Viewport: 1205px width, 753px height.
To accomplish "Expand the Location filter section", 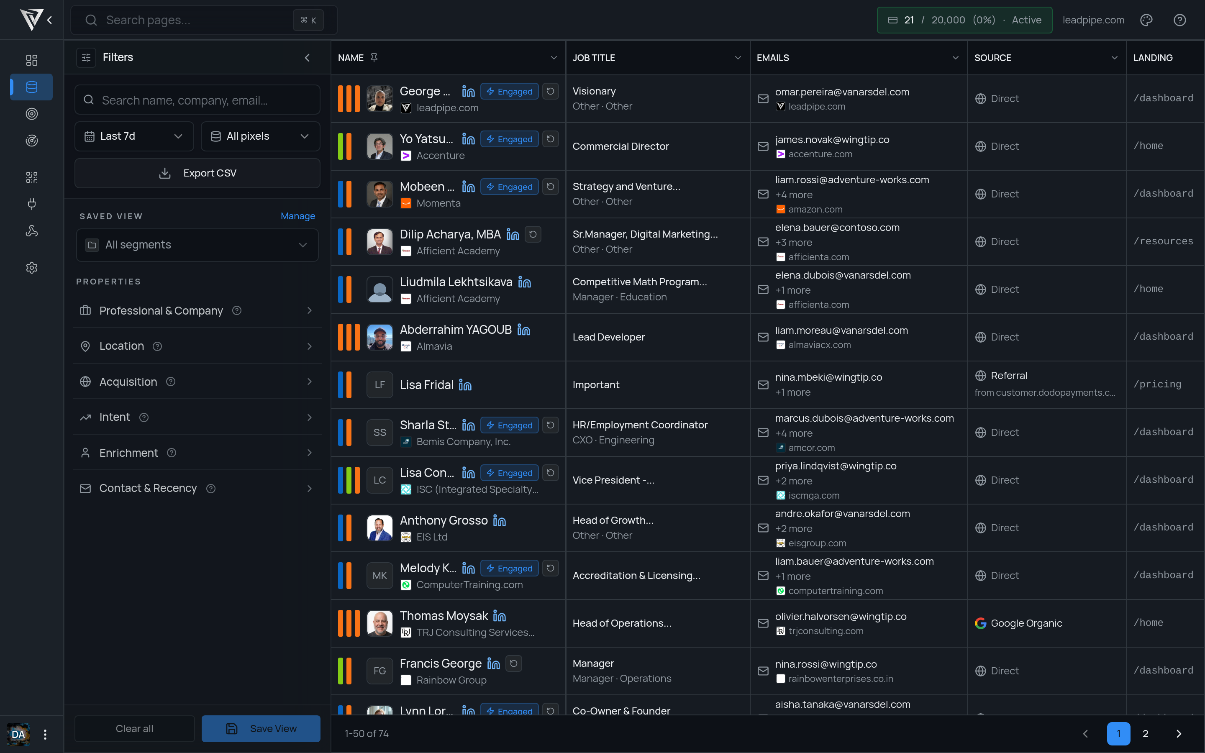I will pos(197,347).
